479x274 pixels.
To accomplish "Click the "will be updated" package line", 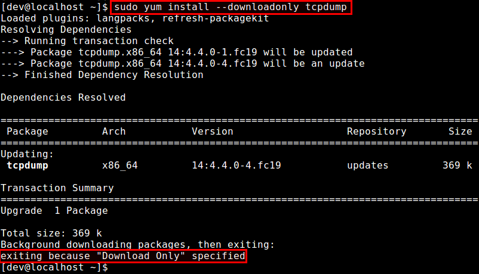I will pyautogui.click(x=177, y=52).
